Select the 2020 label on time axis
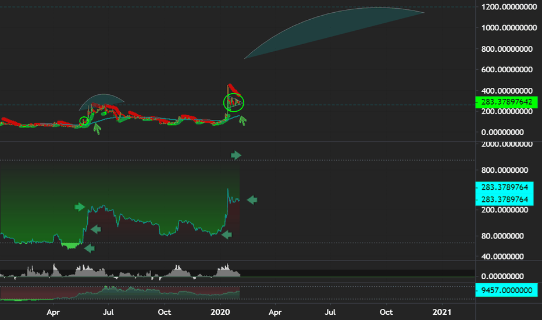 (220, 312)
